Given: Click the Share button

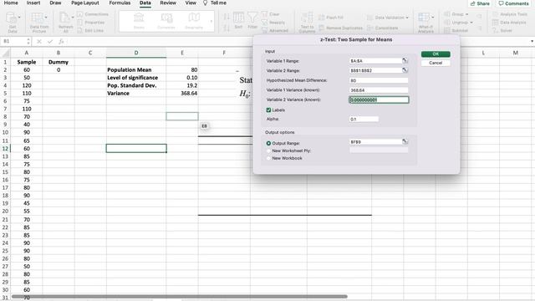Looking at the screenshot, I should pyautogui.click(x=480, y=3).
